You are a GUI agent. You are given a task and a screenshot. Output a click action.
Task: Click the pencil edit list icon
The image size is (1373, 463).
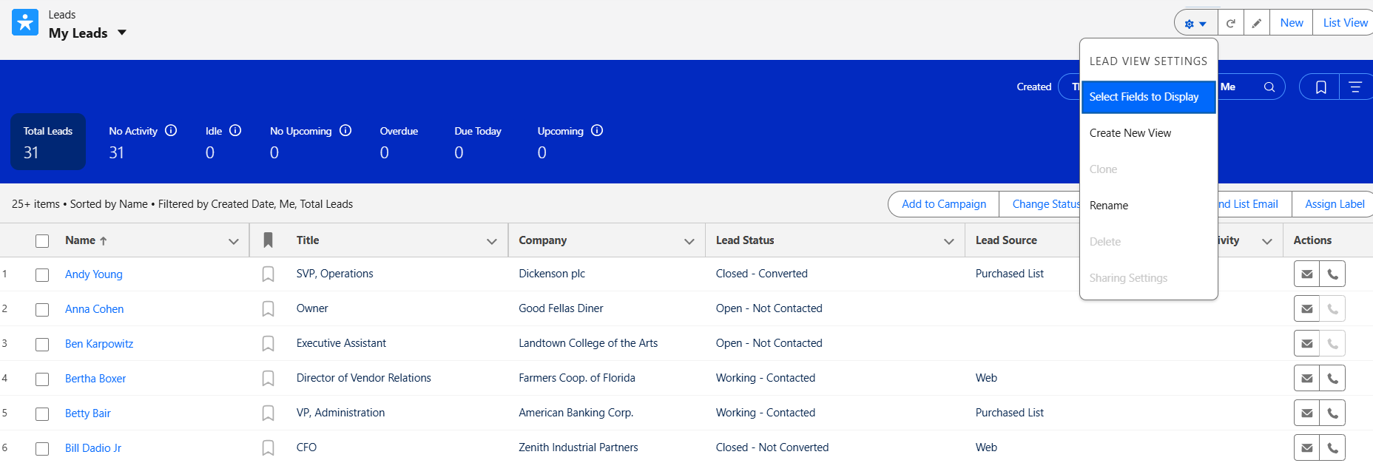1256,23
